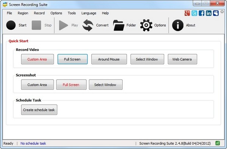
Task: Click the version build text in status bar
Action: coord(175,143)
